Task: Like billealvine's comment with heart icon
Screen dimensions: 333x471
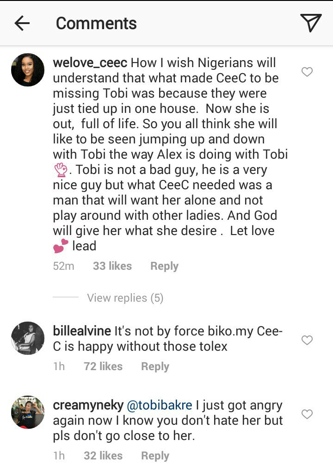Action: tap(307, 340)
